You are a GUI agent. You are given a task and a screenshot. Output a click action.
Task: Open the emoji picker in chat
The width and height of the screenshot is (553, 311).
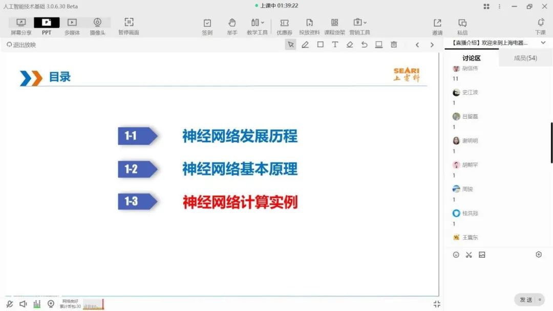(x=456, y=255)
